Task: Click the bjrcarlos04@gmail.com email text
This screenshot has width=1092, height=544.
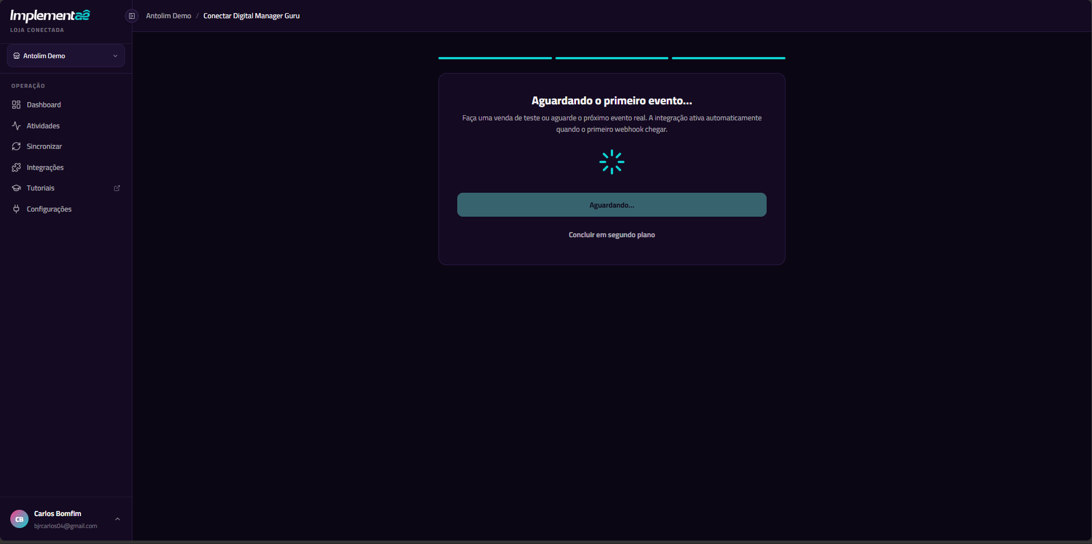Action: point(66,526)
